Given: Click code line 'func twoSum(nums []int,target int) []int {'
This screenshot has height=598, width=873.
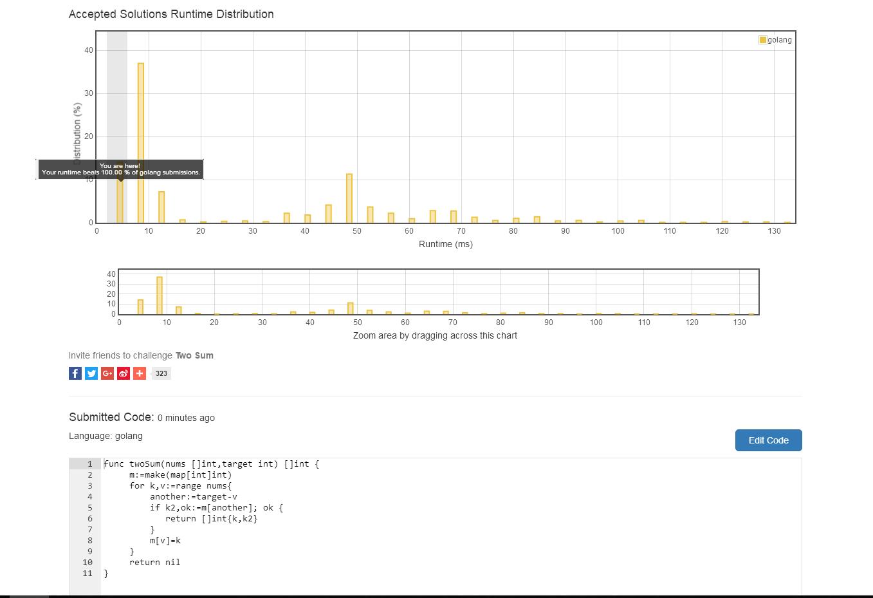Looking at the screenshot, I should point(212,463).
